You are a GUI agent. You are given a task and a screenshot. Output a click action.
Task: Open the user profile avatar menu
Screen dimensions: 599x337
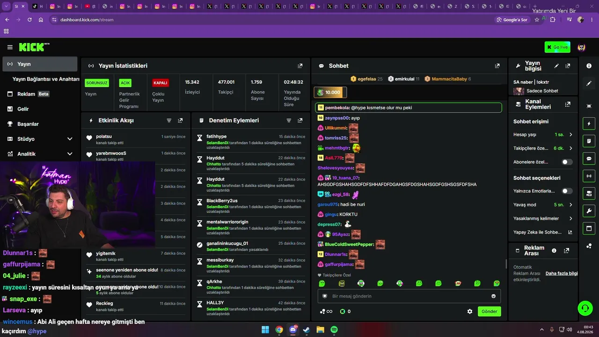[x=582, y=47]
